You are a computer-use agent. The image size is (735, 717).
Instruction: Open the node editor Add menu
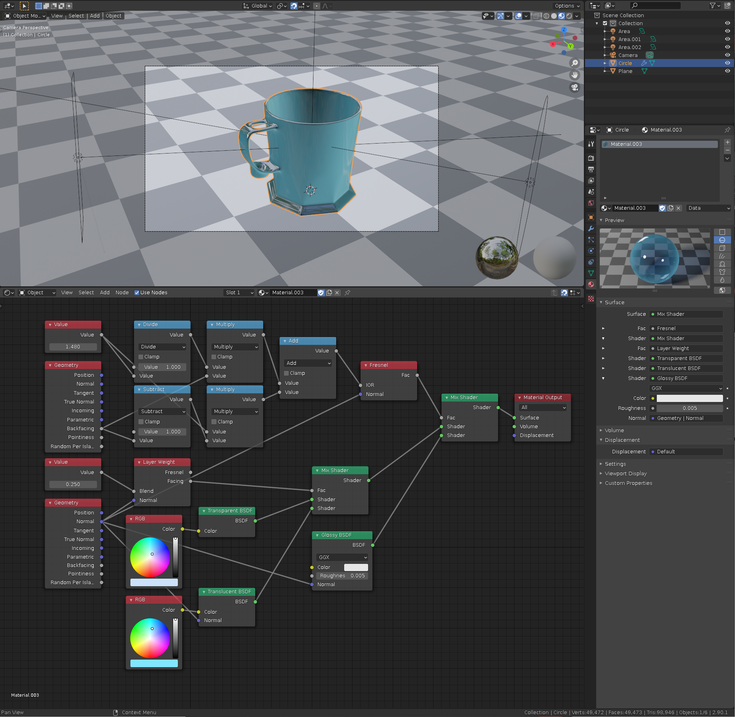click(x=105, y=293)
